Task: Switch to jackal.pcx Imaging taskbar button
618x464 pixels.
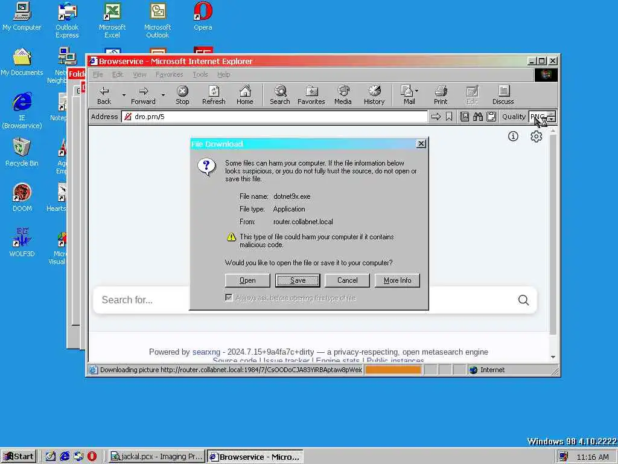Action: (x=156, y=457)
